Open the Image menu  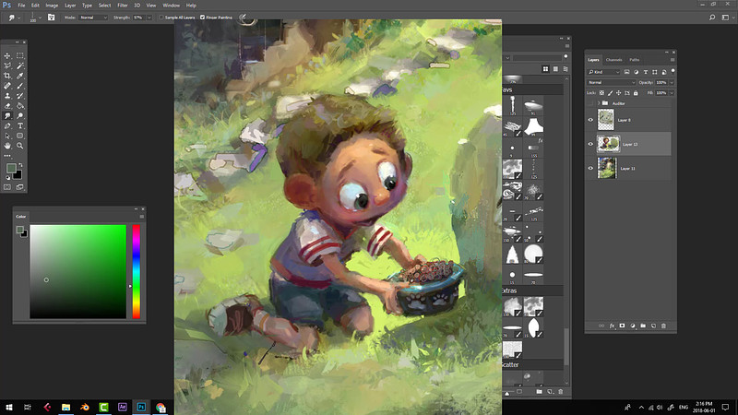(52, 6)
